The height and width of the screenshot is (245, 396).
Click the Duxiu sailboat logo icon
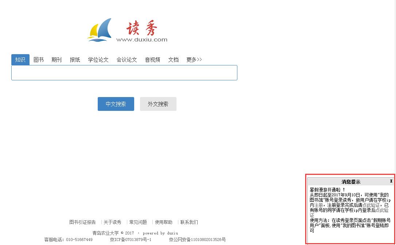pos(100,30)
